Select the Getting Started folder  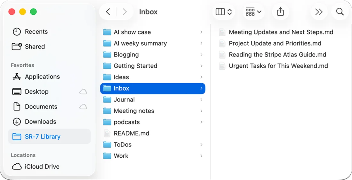[153, 66]
